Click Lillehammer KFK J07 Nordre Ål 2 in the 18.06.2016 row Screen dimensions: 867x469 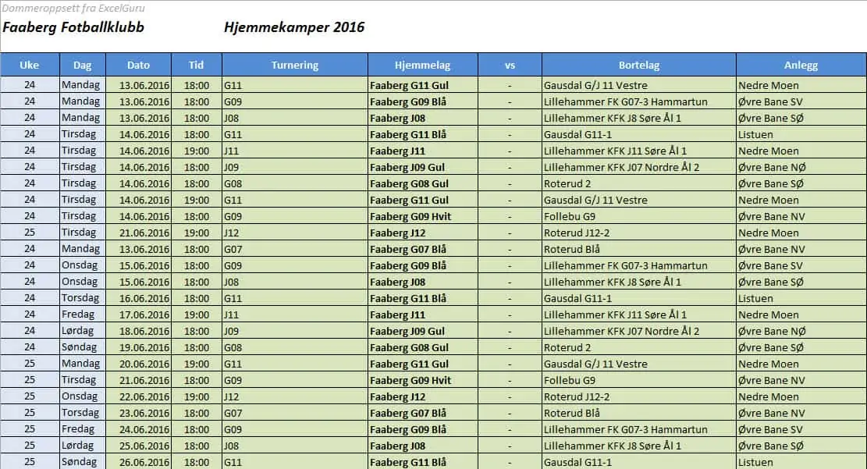[x=621, y=332]
